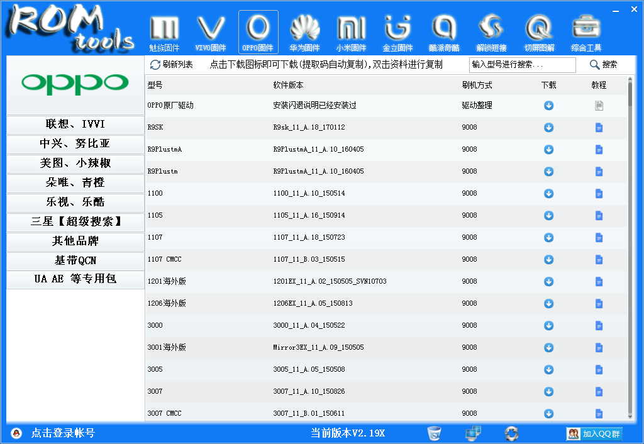
Task: Click the 刷新列表 refresh list button
Action: [171, 65]
